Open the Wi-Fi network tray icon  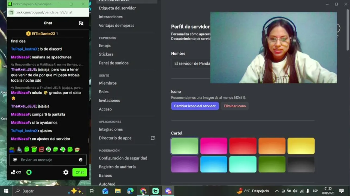click(302, 191)
